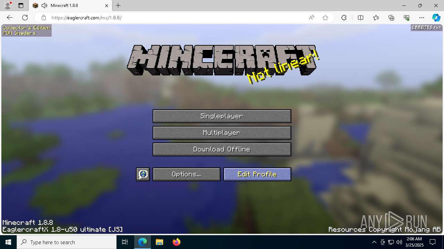Viewport: 444px width, 249px height.
Task: Open tab actions menu
Action: tap(21, 6)
